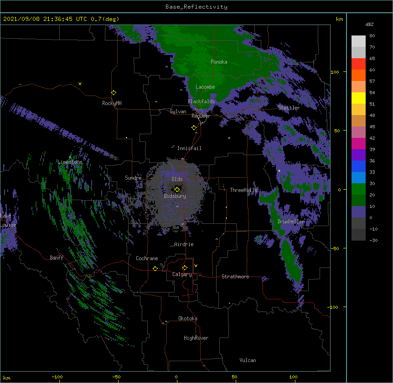This screenshot has height=383, width=393.
Task: Pick the red swatch in the dBZ legend
Action: [358, 64]
